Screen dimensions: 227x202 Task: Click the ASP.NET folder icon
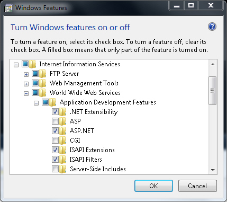coord(63,131)
